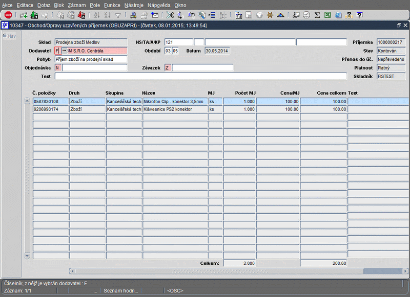Click the Pohyb input field
Viewport: 410px width, 297px height.
pos(91,59)
